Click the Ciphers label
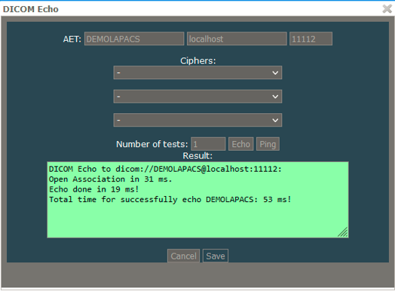 click(x=198, y=60)
